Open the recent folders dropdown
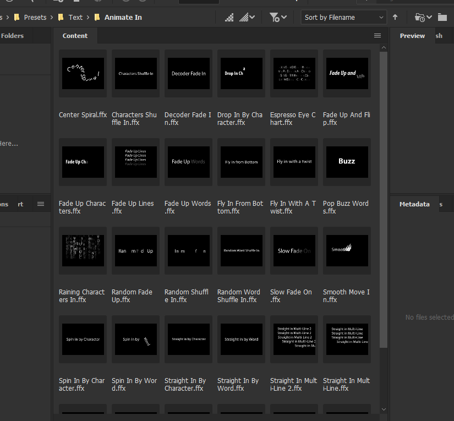454x421 pixels. click(x=423, y=18)
